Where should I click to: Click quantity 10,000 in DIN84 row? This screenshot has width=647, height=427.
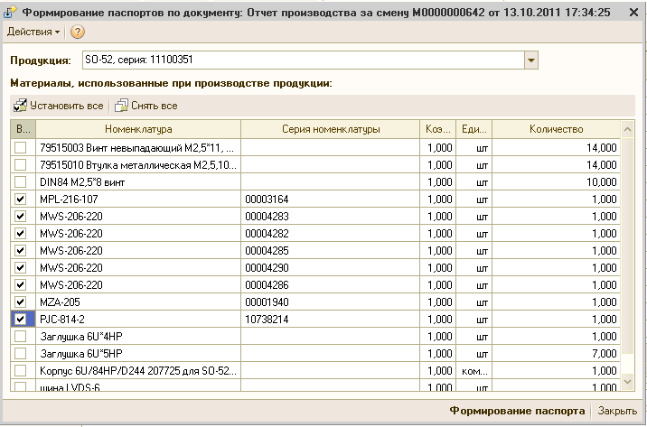[602, 182]
